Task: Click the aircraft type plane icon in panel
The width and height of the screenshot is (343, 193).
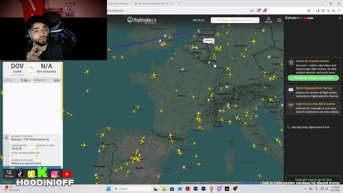Action: point(6,138)
